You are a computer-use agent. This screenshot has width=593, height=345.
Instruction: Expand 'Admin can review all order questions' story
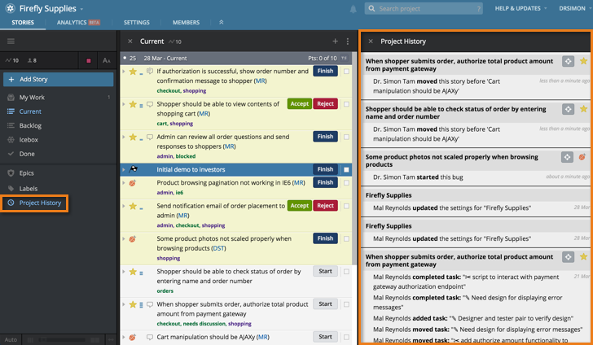point(124,137)
